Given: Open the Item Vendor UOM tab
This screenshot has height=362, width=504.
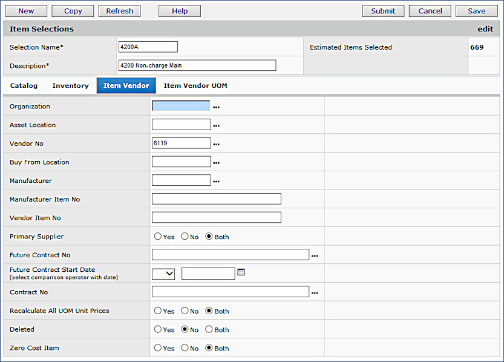Looking at the screenshot, I should click(195, 86).
